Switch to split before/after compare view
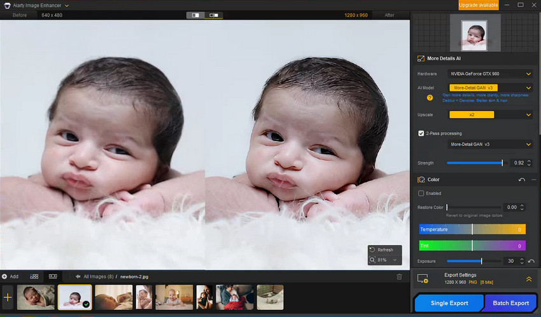The image size is (541, 317). pos(195,15)
